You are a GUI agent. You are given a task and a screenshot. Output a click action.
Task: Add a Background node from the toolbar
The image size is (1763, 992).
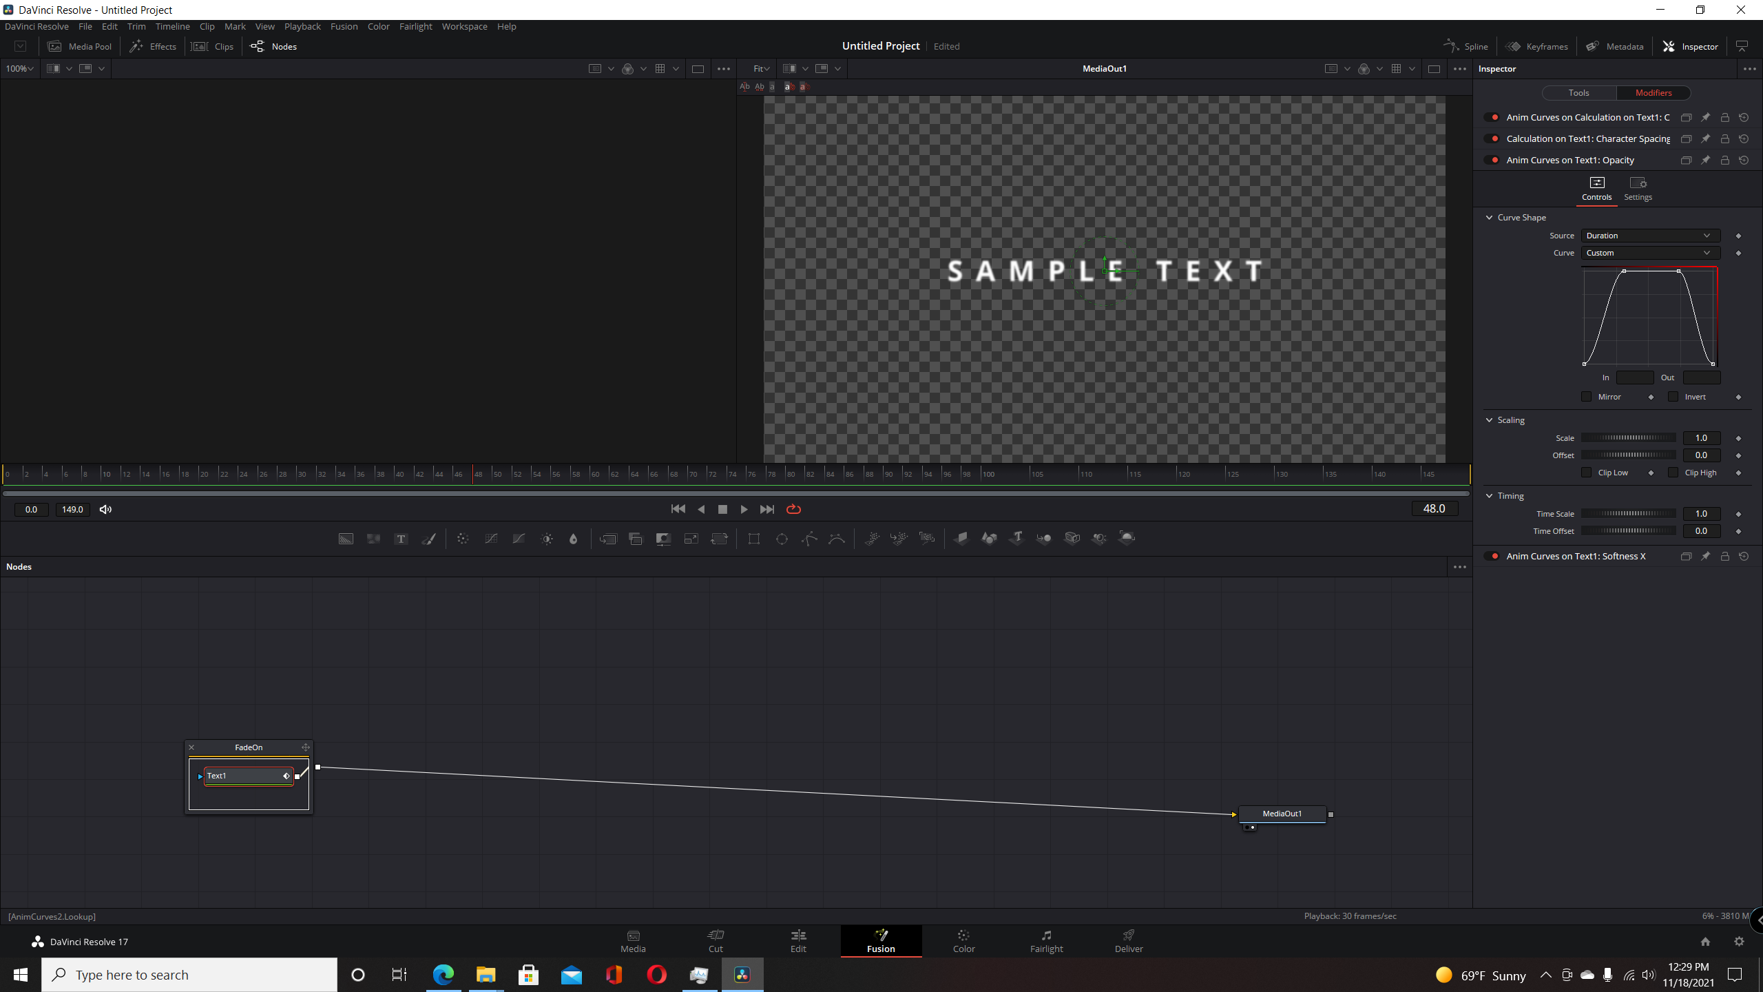[x=346, y=539]
